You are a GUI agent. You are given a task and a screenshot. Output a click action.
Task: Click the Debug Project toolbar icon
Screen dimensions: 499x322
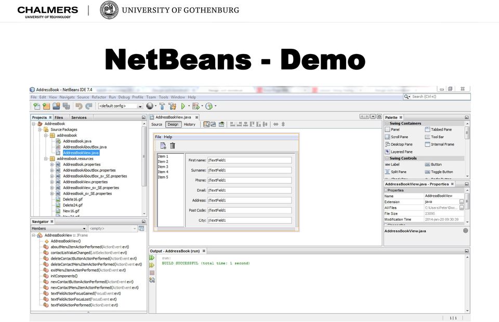click(x=196, y=106)
